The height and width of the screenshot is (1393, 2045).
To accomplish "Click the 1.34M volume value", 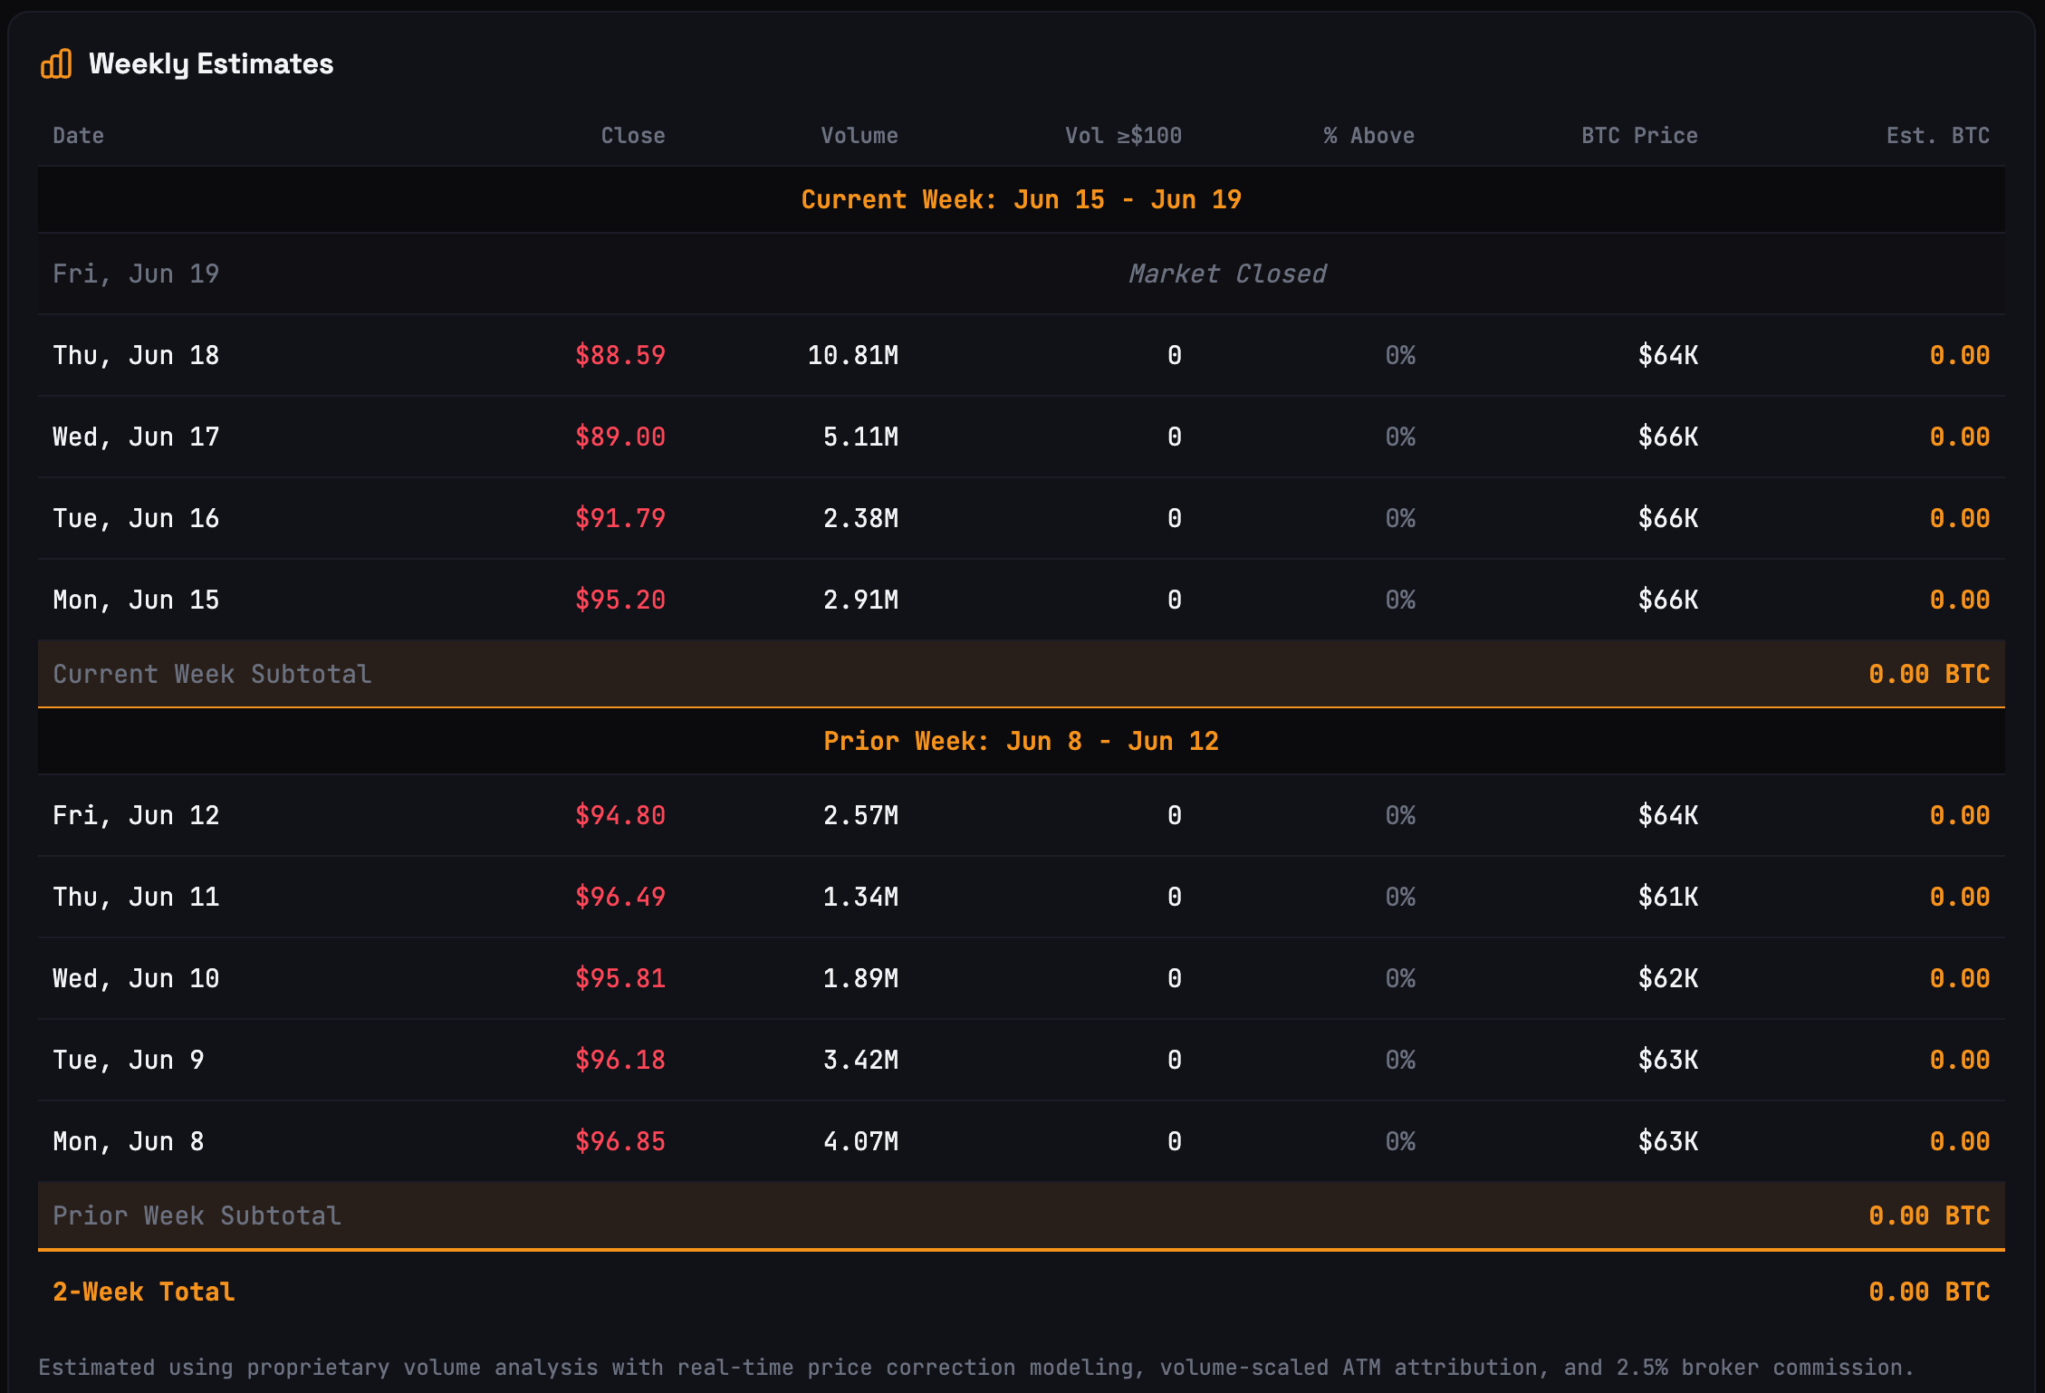I will 860,897.
